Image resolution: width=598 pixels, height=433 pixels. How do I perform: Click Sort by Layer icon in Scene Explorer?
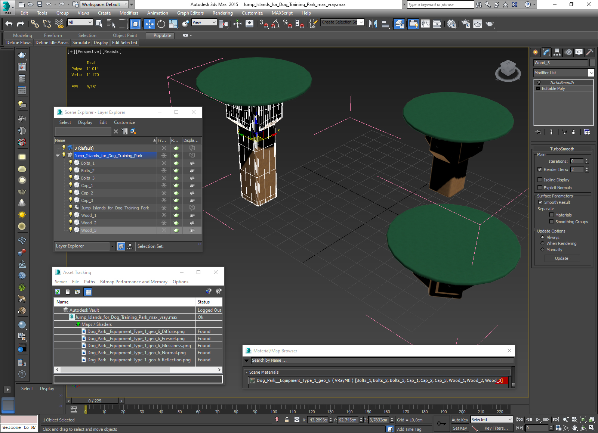click(121, 246)
